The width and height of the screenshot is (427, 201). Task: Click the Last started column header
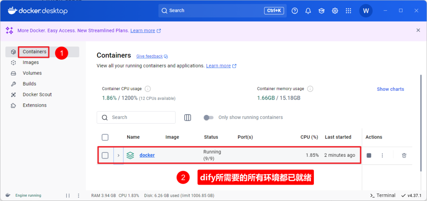[338, 137]
